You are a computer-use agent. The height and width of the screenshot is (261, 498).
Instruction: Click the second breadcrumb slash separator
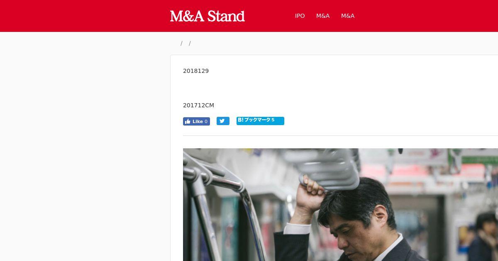[x=190, y=43]
